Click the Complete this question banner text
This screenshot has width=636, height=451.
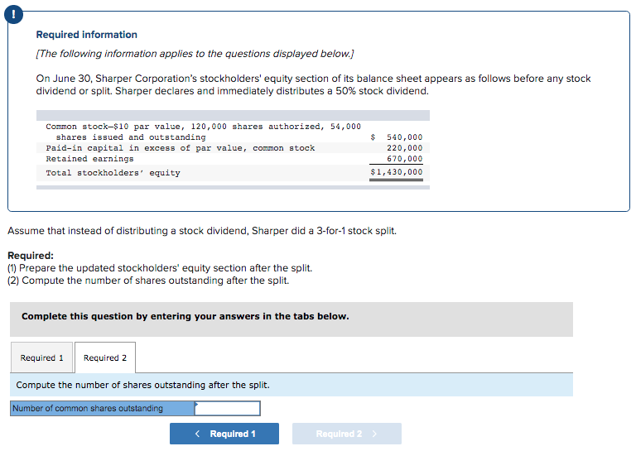click(x=185, y=316)
